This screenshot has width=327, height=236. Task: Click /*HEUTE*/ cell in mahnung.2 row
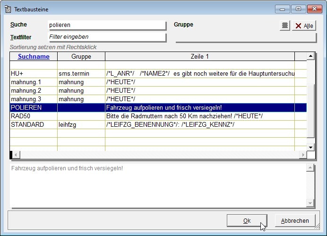pos(200,90)
